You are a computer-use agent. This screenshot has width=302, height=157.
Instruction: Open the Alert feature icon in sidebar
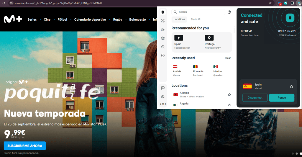[x=163, y=30]
